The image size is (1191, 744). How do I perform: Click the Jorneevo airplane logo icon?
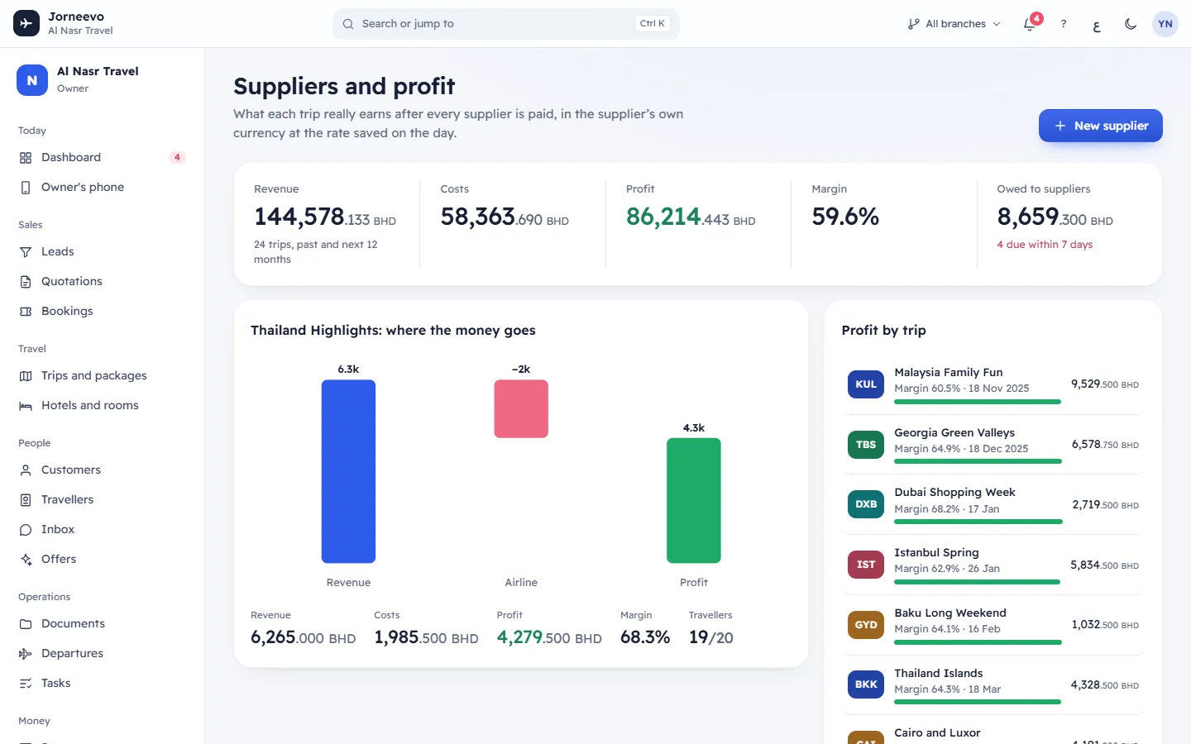26,23
